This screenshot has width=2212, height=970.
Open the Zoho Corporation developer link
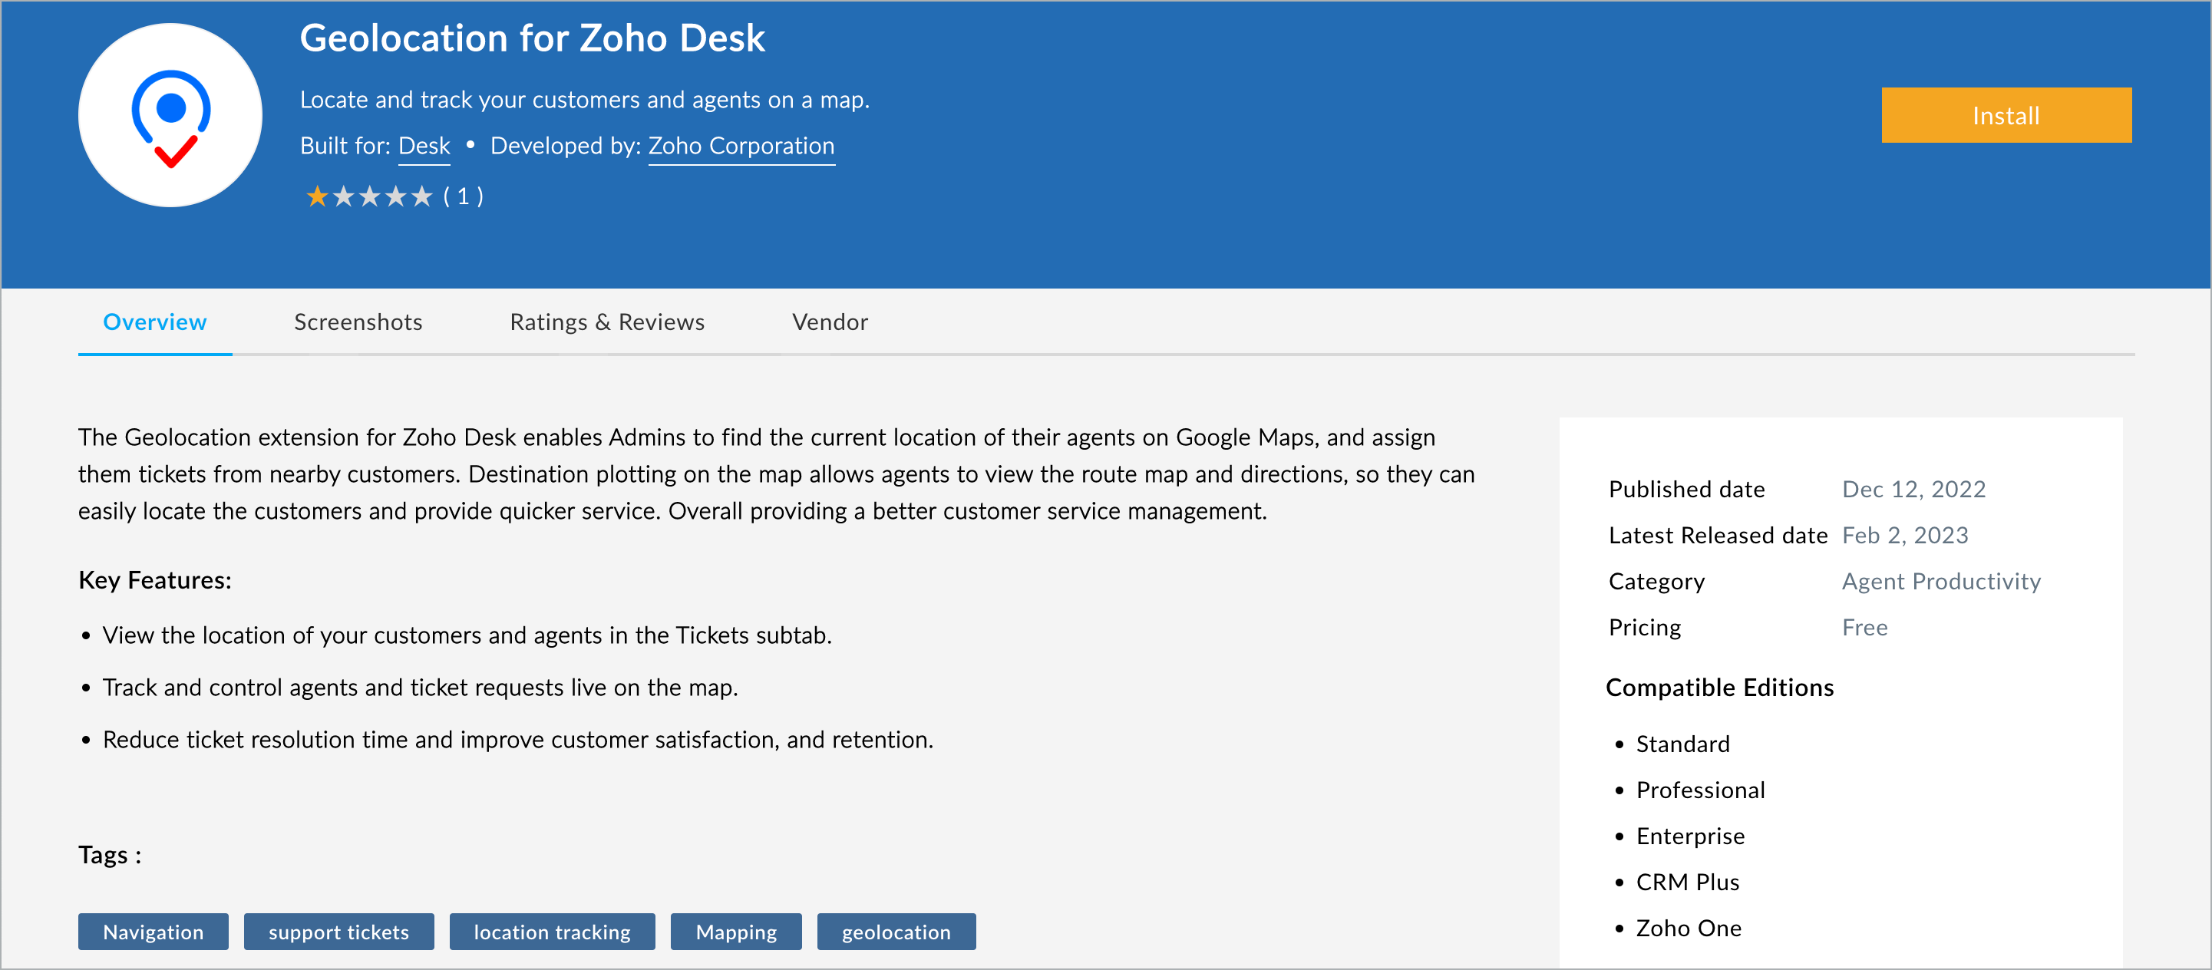741,146
